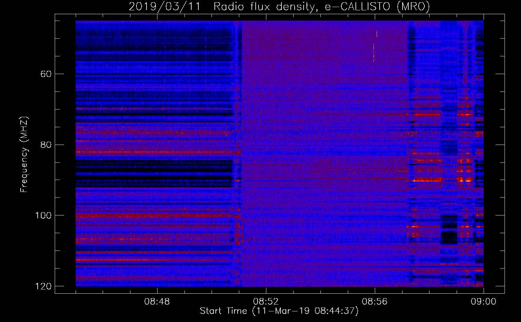Select the "Frequency (MHZ)" y-axis label

tap(24, 155)
